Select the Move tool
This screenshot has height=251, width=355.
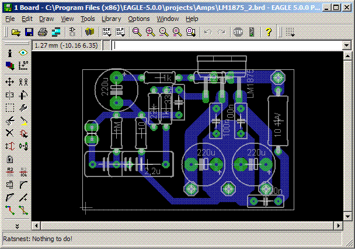pos(10,82)
